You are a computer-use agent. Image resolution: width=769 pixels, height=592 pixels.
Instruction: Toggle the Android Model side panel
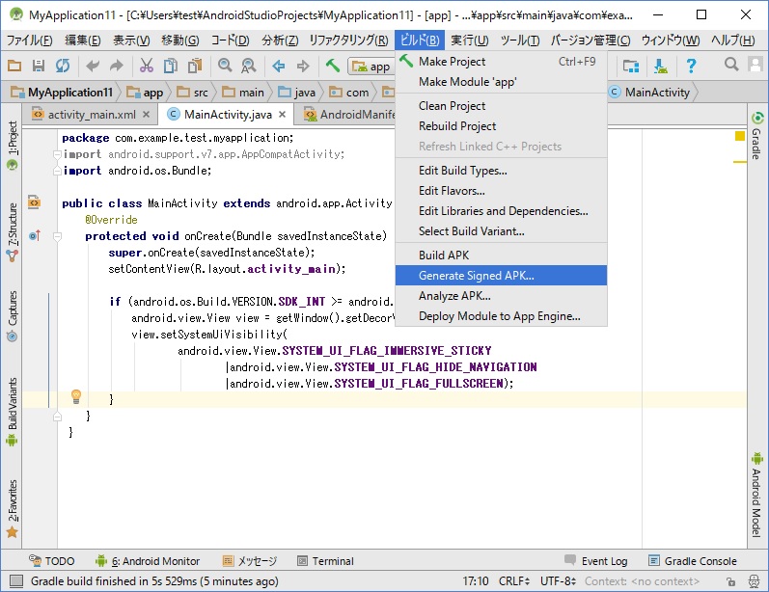(756, 495)
